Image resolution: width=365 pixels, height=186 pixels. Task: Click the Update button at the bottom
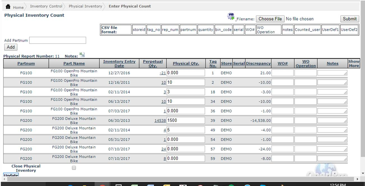(x=11, y=175)
